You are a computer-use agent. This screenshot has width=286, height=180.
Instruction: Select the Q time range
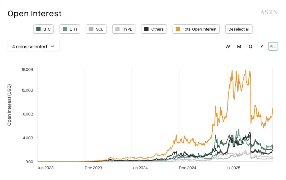point(251,46)
